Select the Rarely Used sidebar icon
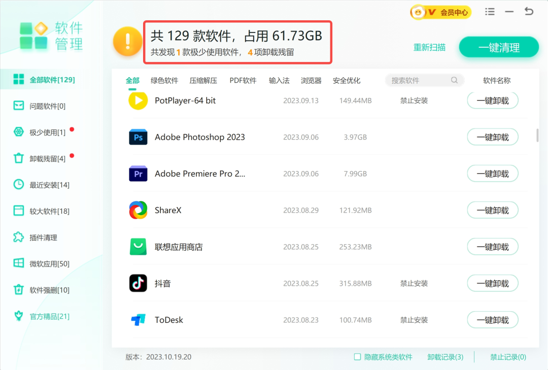 [x=19, y=132]
